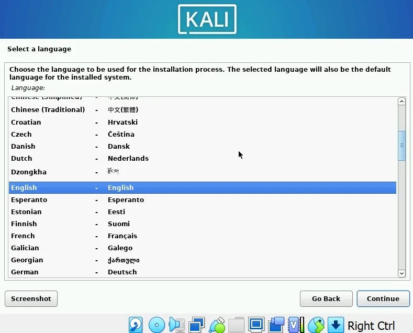Click the Continue button
This screenshot has width=413, height=333.
click(383, 299)
